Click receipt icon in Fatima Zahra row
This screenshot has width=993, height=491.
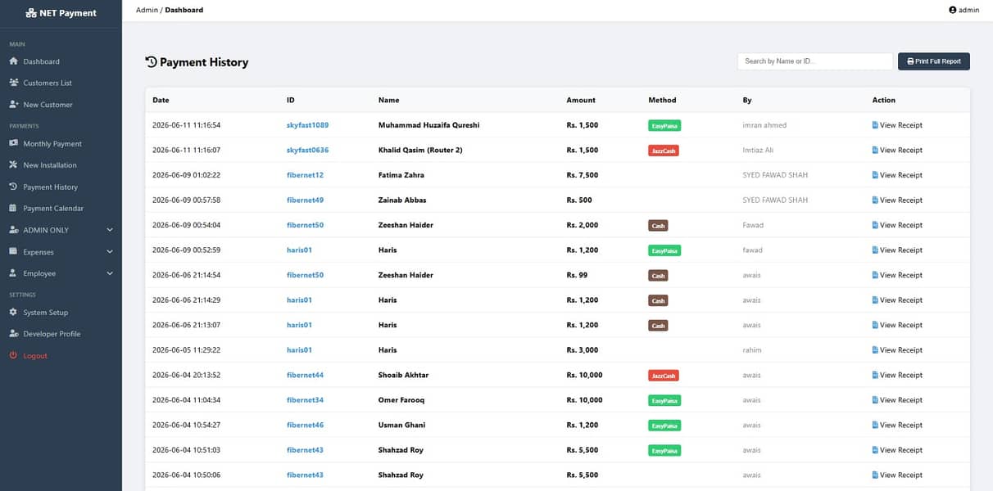point(875,175)
